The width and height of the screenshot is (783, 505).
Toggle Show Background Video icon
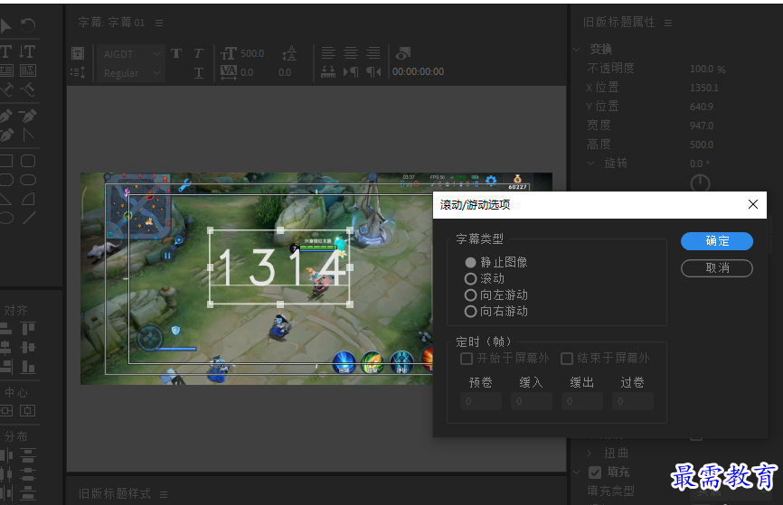[403, 52]
